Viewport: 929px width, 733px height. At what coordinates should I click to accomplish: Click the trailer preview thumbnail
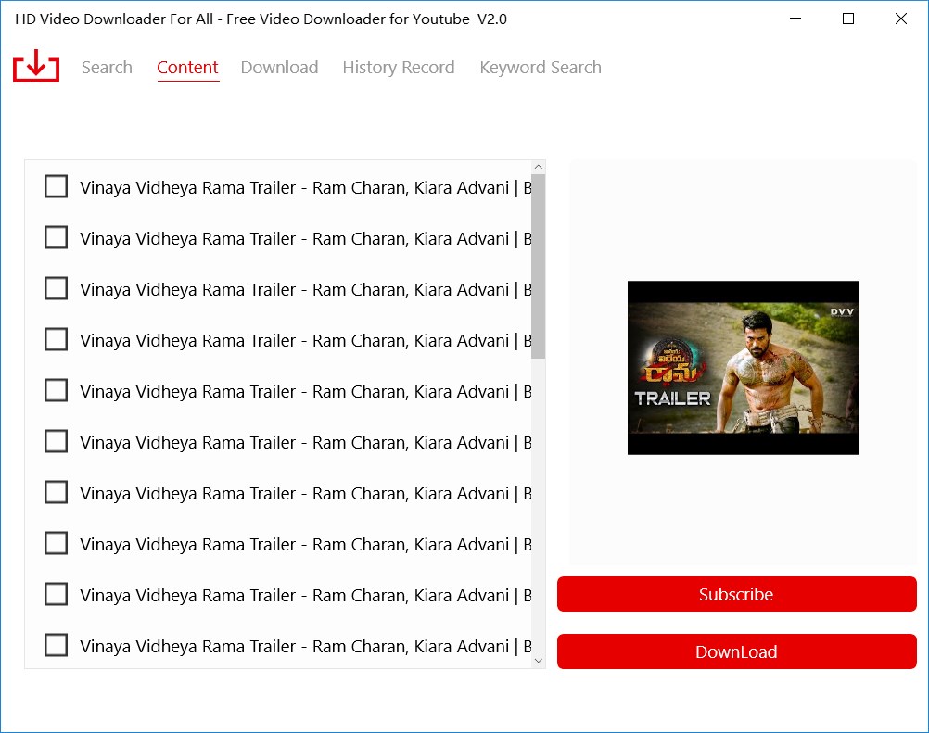tap(742, 367)
